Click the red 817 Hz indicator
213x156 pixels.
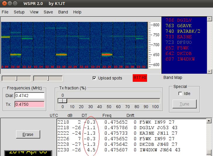[x=140, y=78]
